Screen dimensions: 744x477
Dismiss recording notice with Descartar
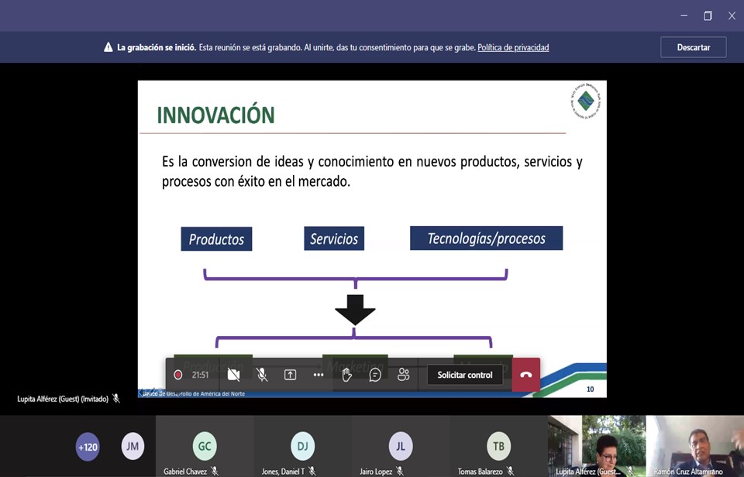693,47
